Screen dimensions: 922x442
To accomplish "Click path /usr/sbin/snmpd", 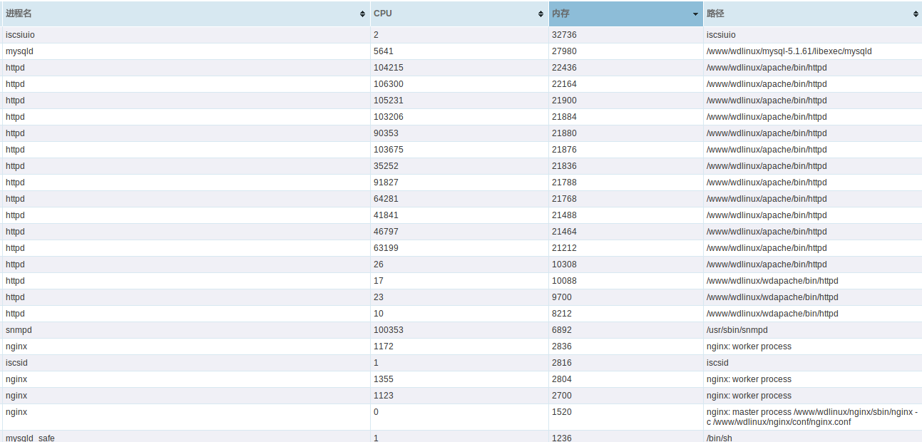I will point(737,330).
